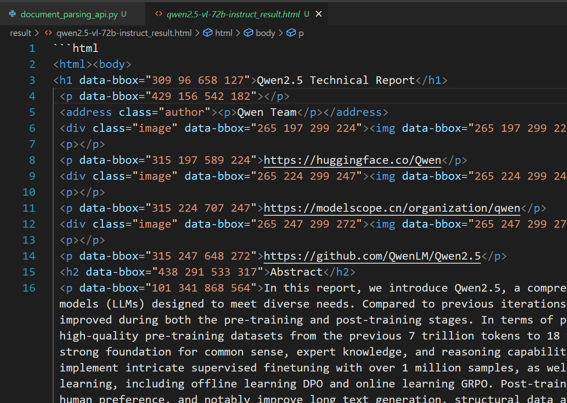Click the 'p' symbol breadcrumb
Viewport: 567px width, 403px height.
(x=301, y=33)
